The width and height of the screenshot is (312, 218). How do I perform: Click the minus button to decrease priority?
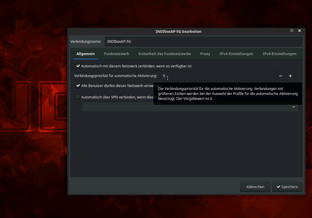click(x=281, y=76)
